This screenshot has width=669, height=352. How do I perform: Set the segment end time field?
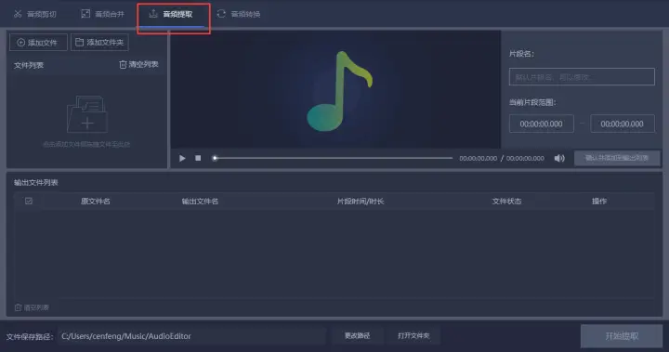coord(622,124)
